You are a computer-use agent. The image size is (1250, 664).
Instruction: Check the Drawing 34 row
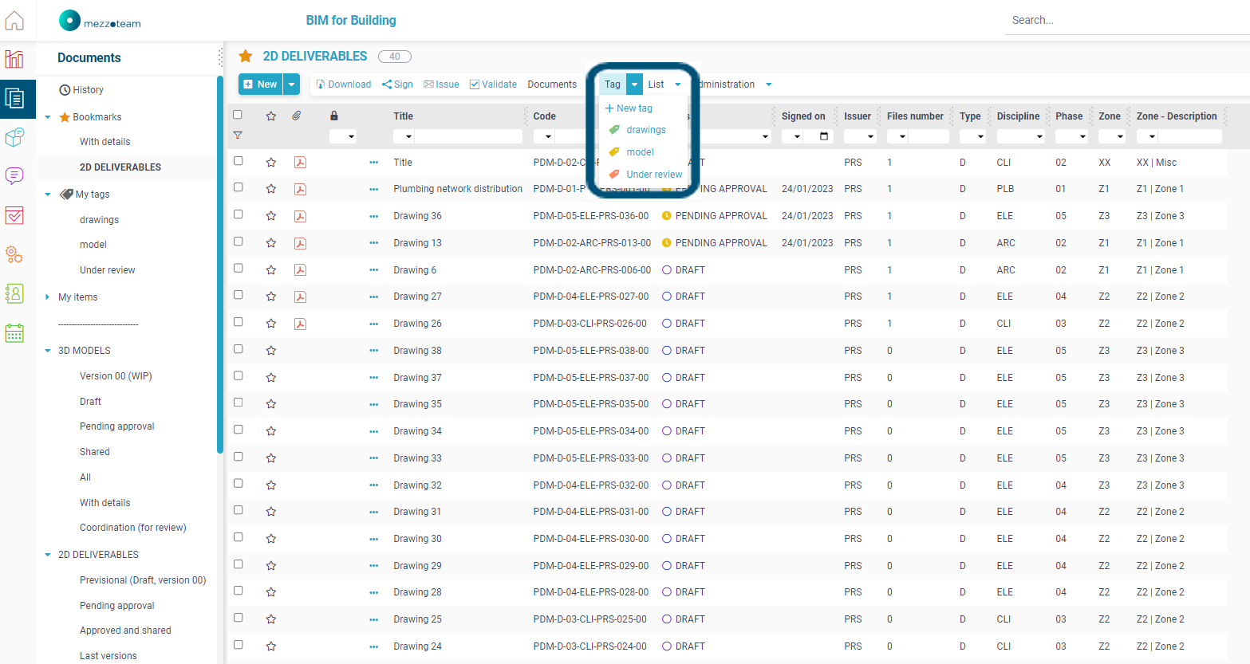238,430
